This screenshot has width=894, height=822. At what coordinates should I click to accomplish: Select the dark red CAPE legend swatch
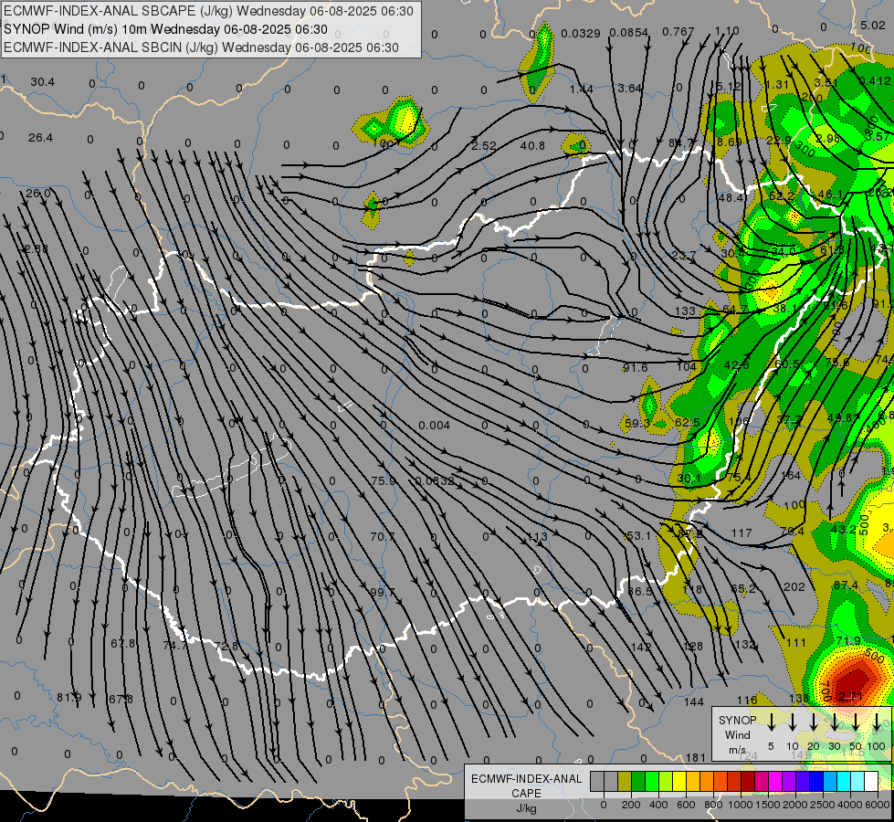pyautogui.click(x=748, y=781)
